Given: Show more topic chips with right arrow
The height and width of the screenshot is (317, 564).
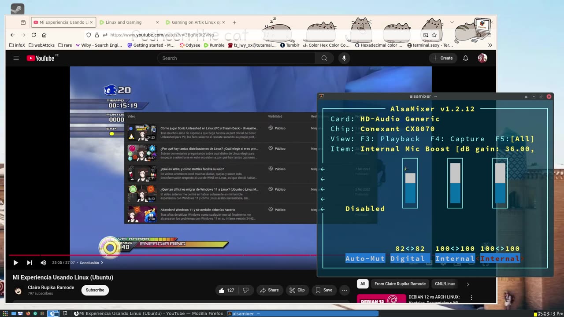Looking at the screenshot, I should [x=468, y=284].
